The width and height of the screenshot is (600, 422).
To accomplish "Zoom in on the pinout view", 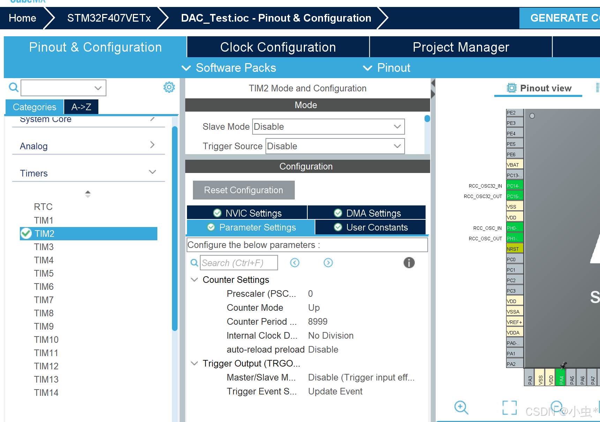I will coord(461,407).
